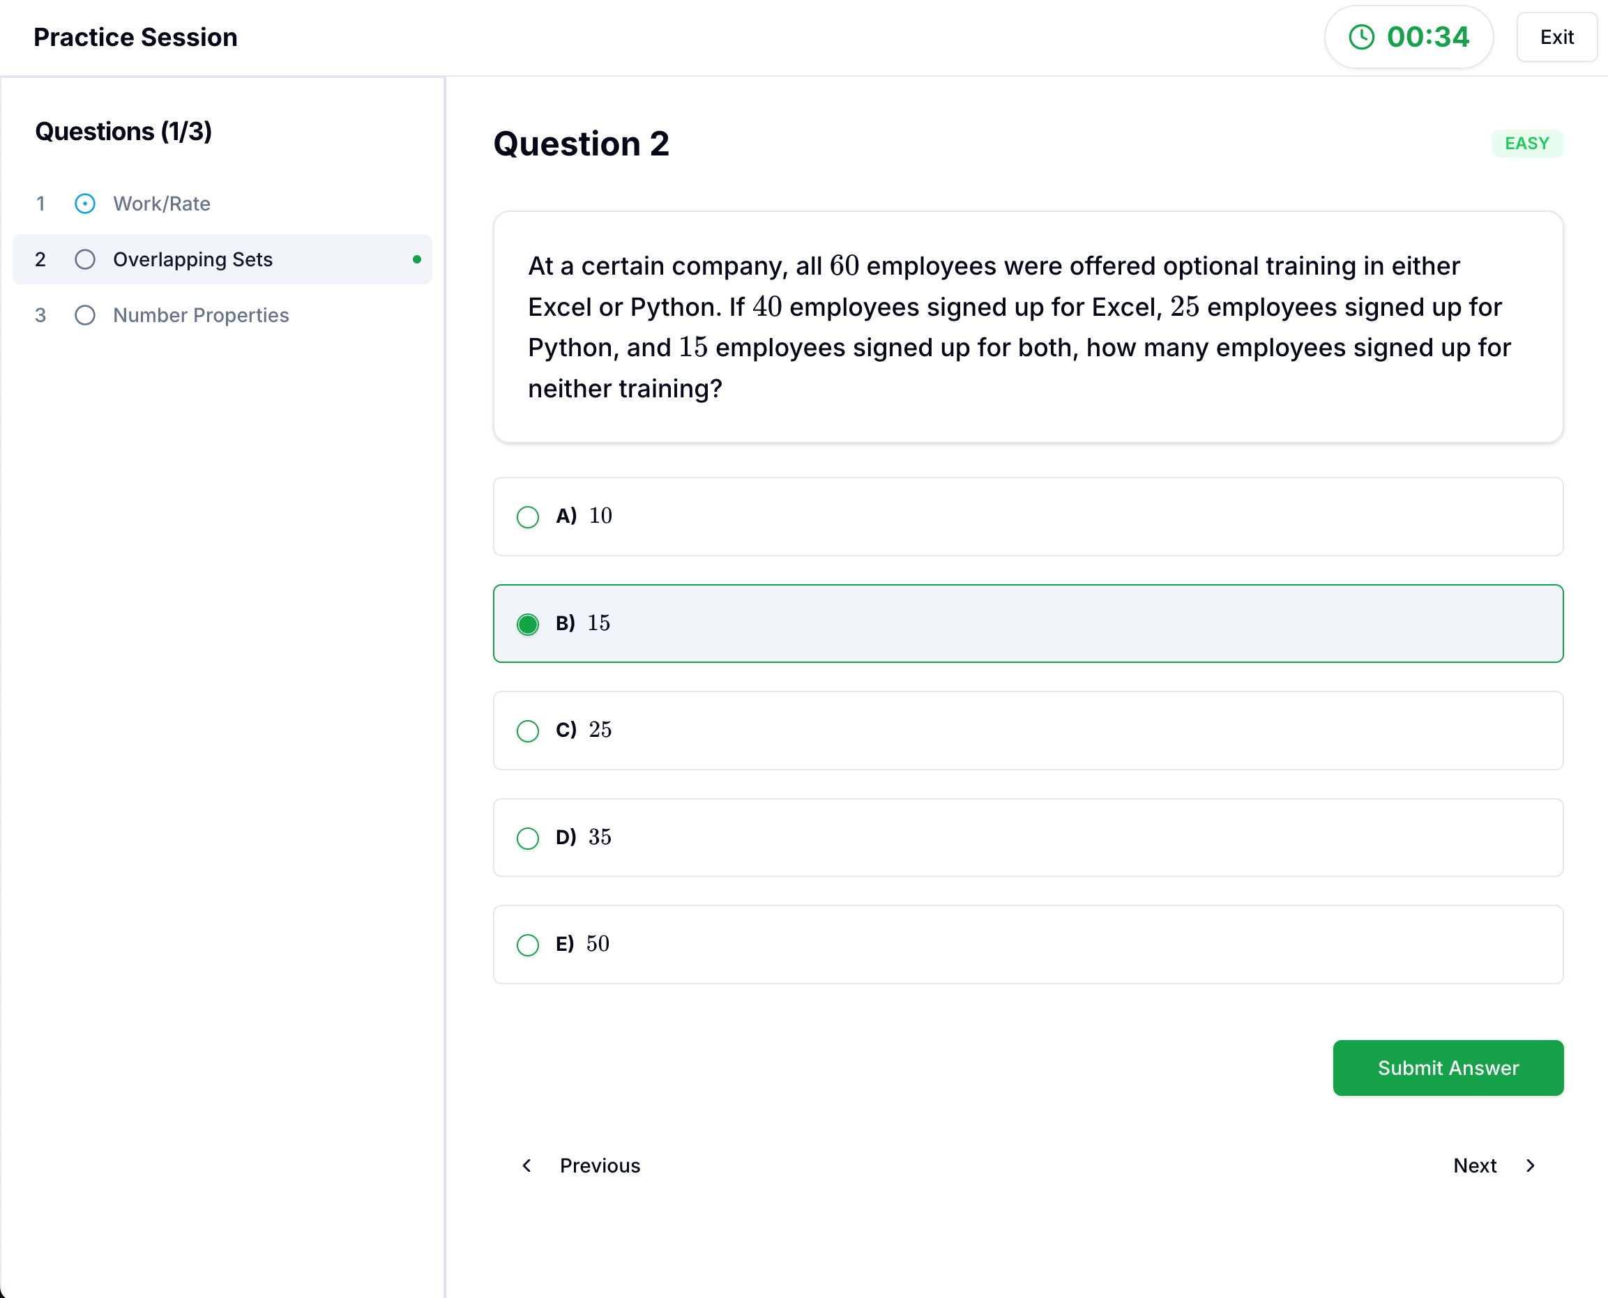Screen dimensions: 1608x1298
Task: Click the Number Properties status circle icon
Action: 85,315
